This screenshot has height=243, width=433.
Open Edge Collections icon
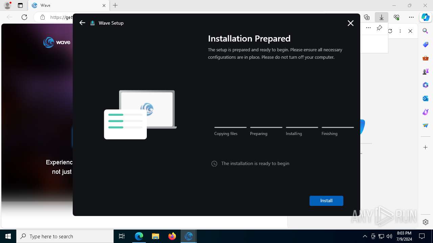367,17
